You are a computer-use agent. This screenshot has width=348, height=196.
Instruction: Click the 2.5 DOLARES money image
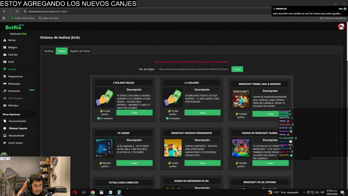coord(173,98)
